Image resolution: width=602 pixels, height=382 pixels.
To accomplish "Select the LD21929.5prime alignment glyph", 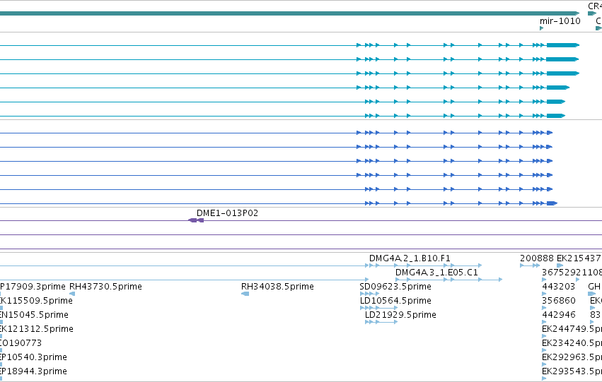I will point(381,322).
